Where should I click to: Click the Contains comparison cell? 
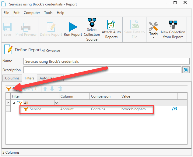point(98,109)
